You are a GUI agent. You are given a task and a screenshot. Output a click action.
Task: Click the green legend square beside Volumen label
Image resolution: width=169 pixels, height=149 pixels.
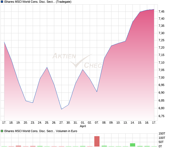click(x=2, y=131)
